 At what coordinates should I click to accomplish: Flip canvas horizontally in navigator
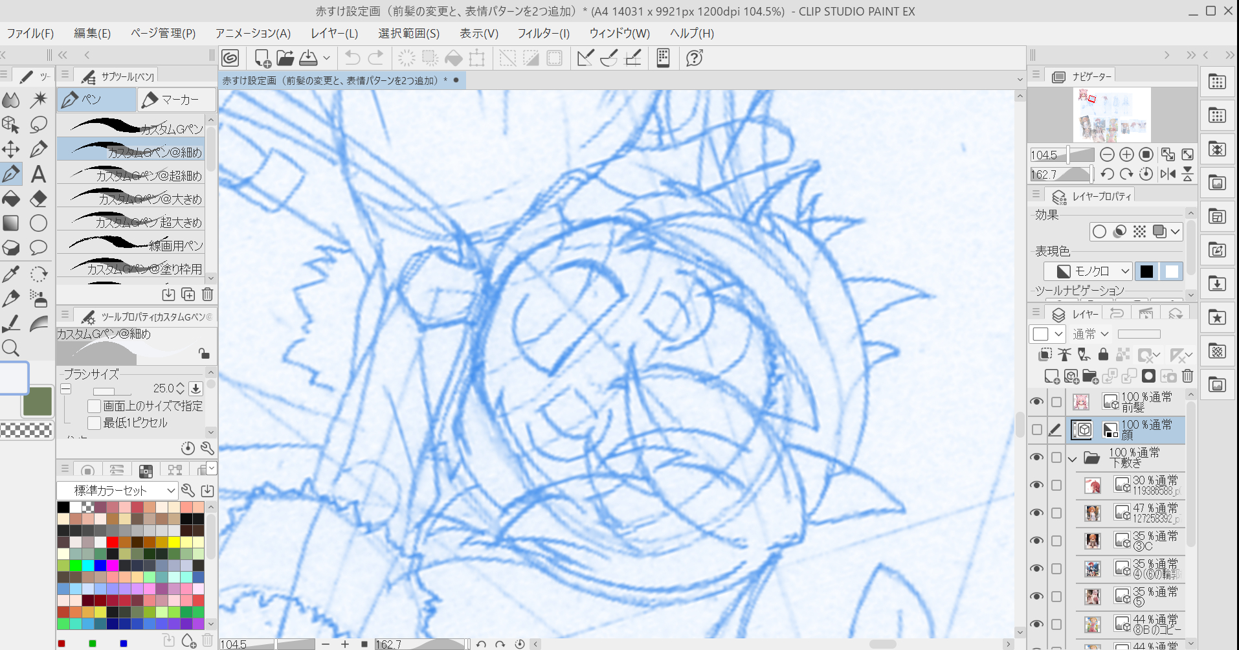[1168, 174]
